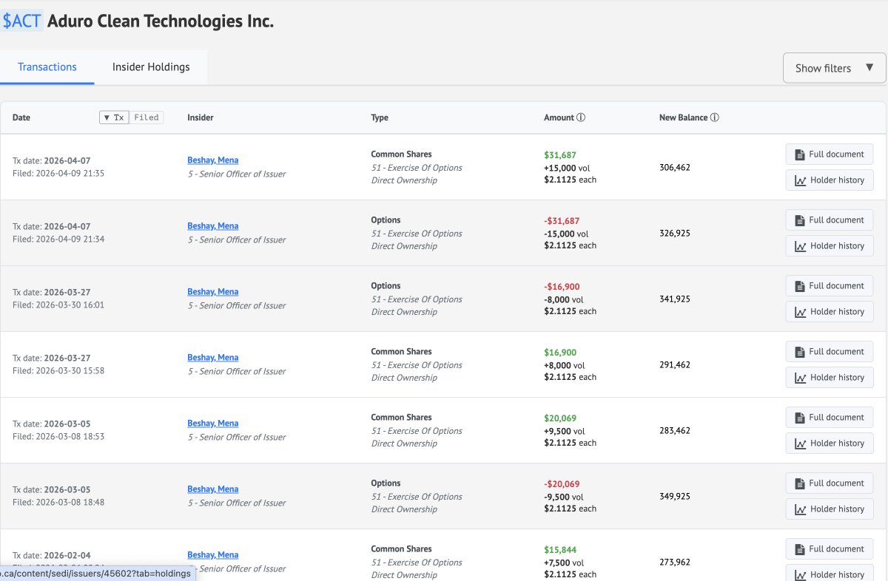This screenshot has height=581, width=888.
Task: Click the info icon beside Amount
Action: (581, 118)
